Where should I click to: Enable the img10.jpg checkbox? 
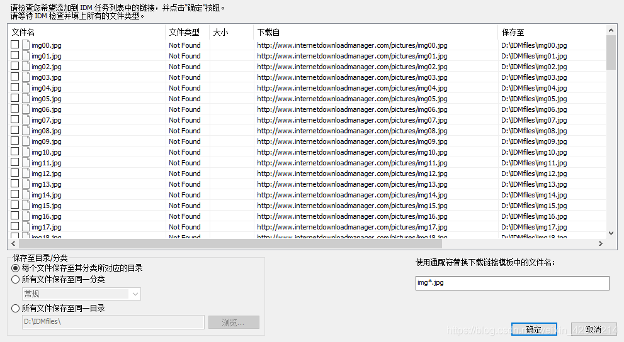[x=14, y=152]
